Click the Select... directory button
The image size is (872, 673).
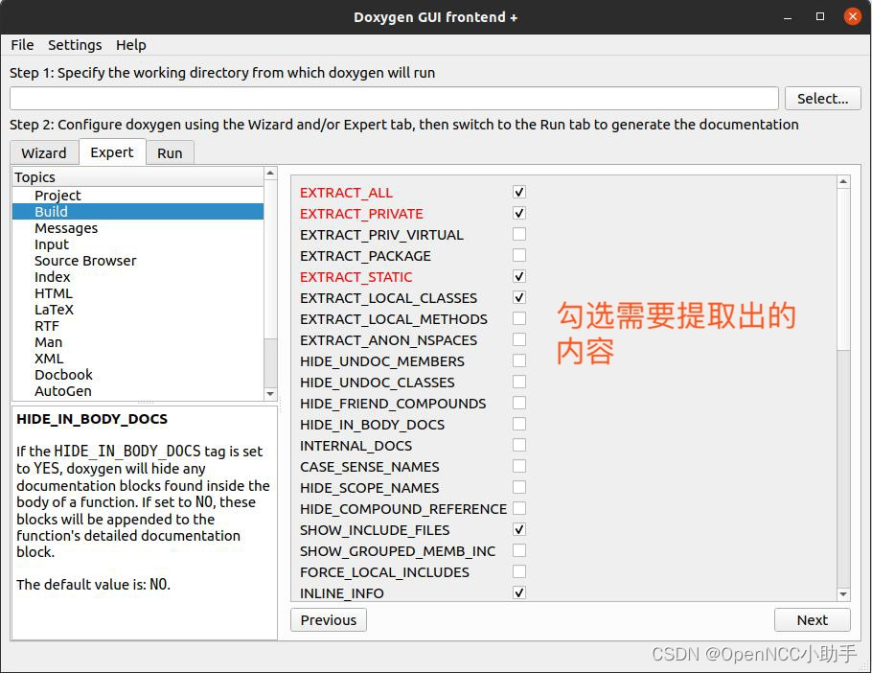click(x=822, y=99)
